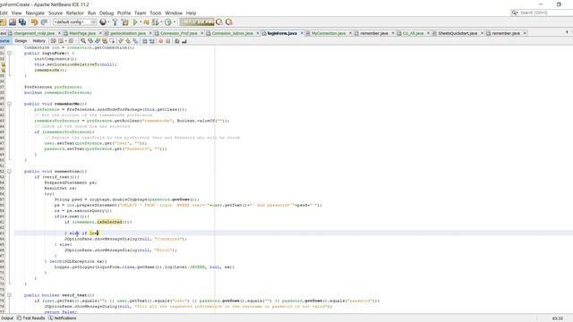Click the Build Project hammer icon

pyautogui.click(x=115, y=22)
